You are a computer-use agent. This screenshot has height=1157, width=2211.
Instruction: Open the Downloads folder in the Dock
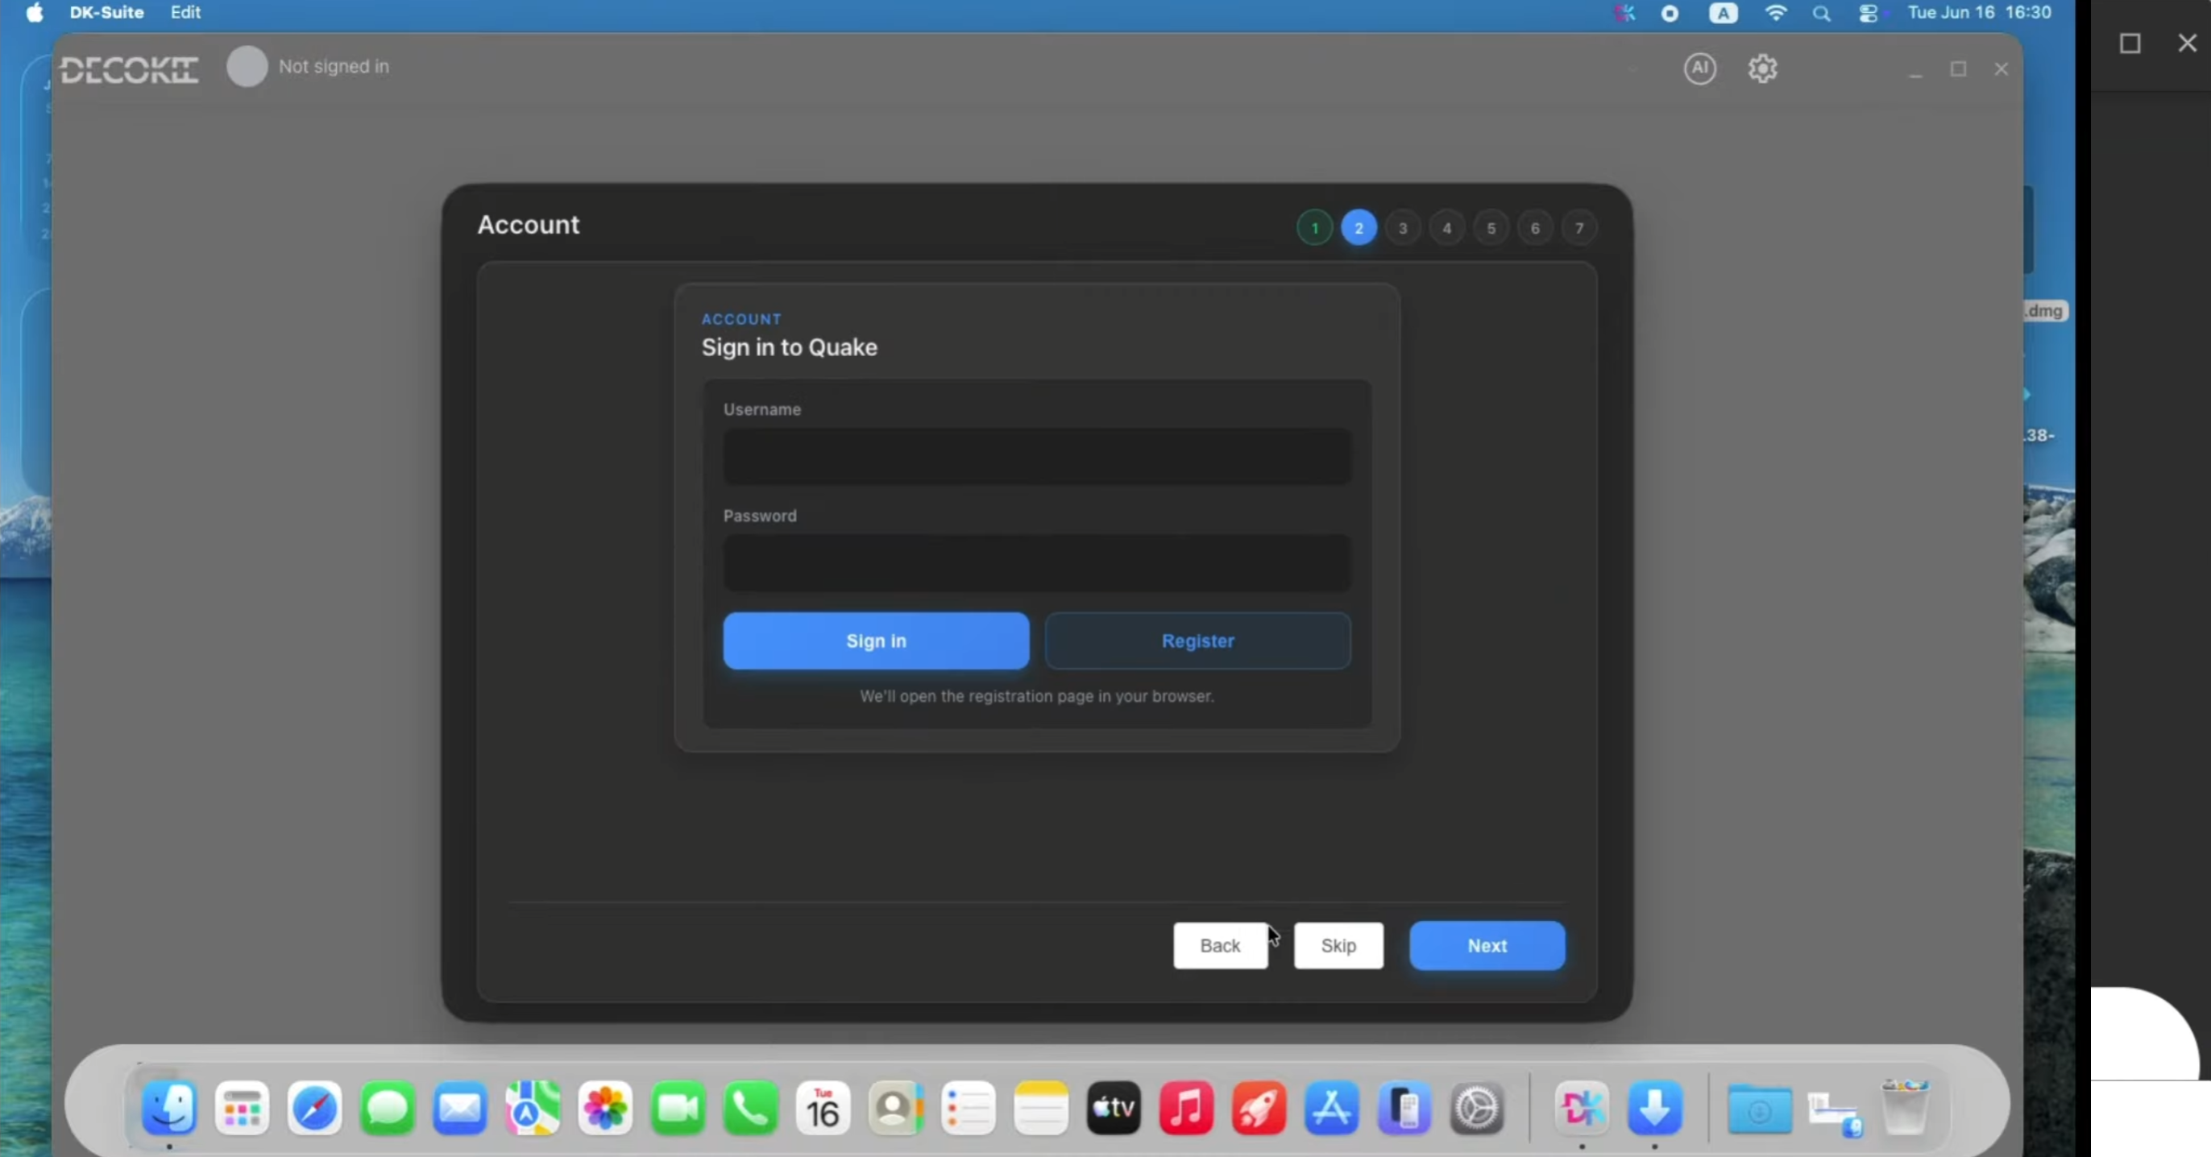coord(1760,1109)
